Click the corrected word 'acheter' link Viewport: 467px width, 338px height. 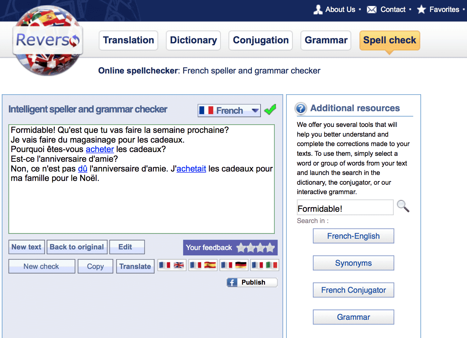pyautogui.click(x=100, y=149)
